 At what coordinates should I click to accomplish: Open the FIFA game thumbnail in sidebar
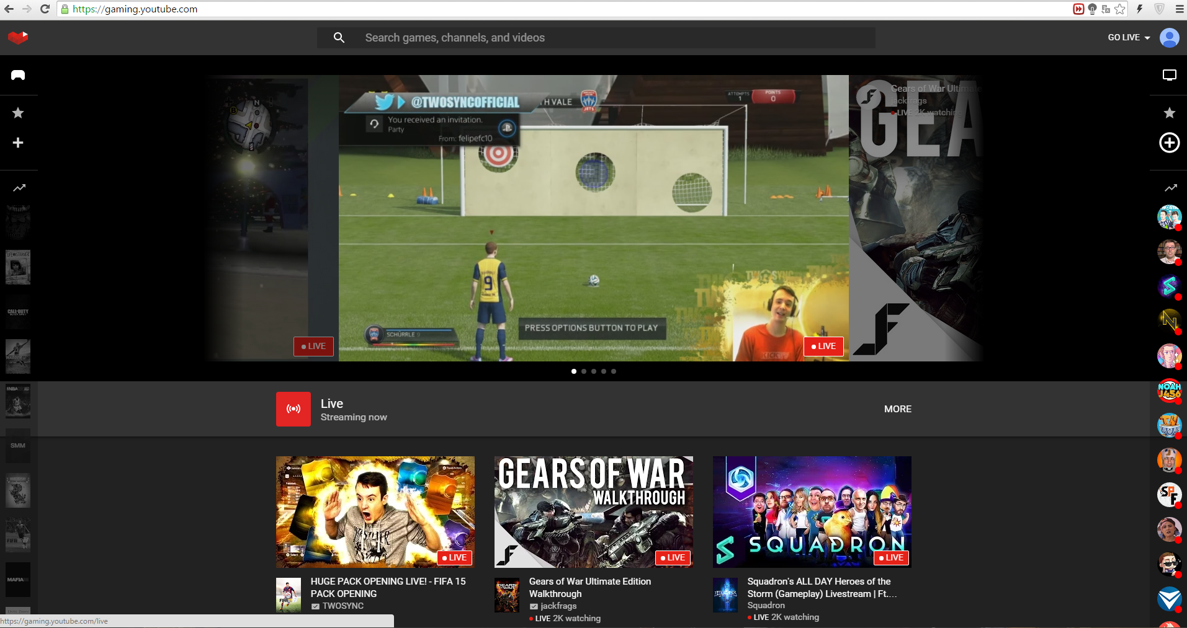[18, 535]
